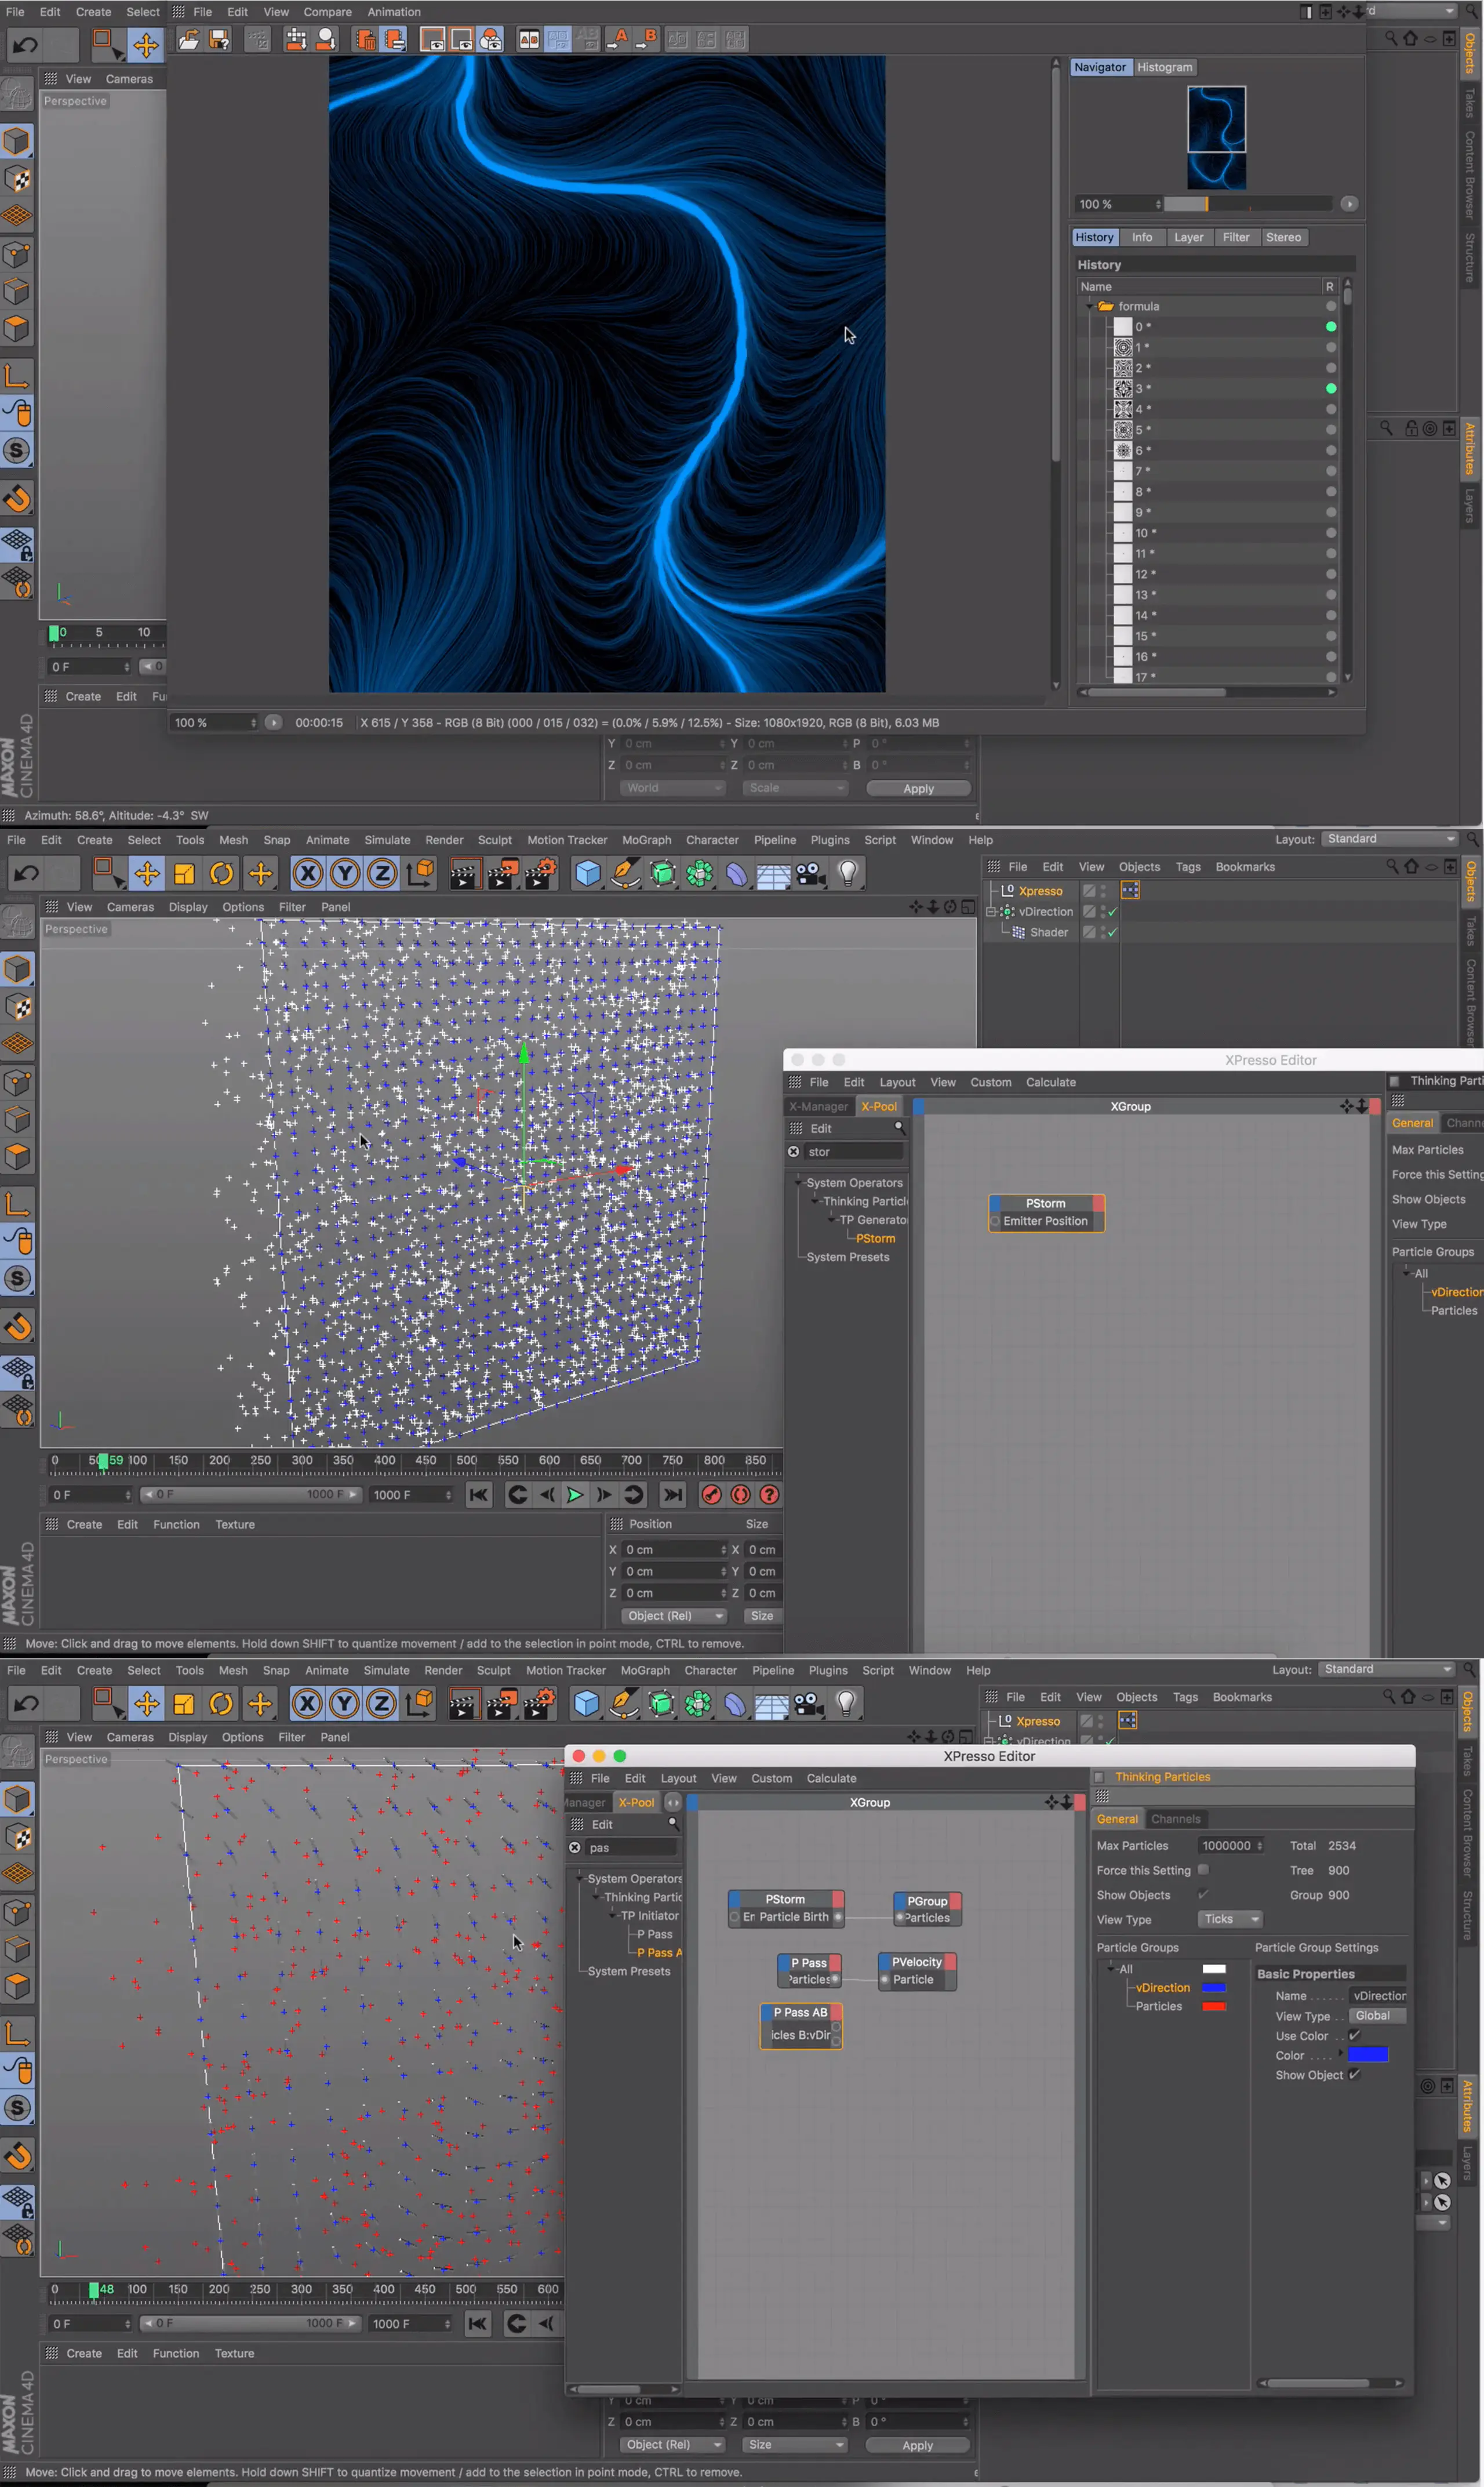This screenshot has width=1484, height=2487.
Task: Click the Size button in the white-particles window
Action: pos(762,1616)
